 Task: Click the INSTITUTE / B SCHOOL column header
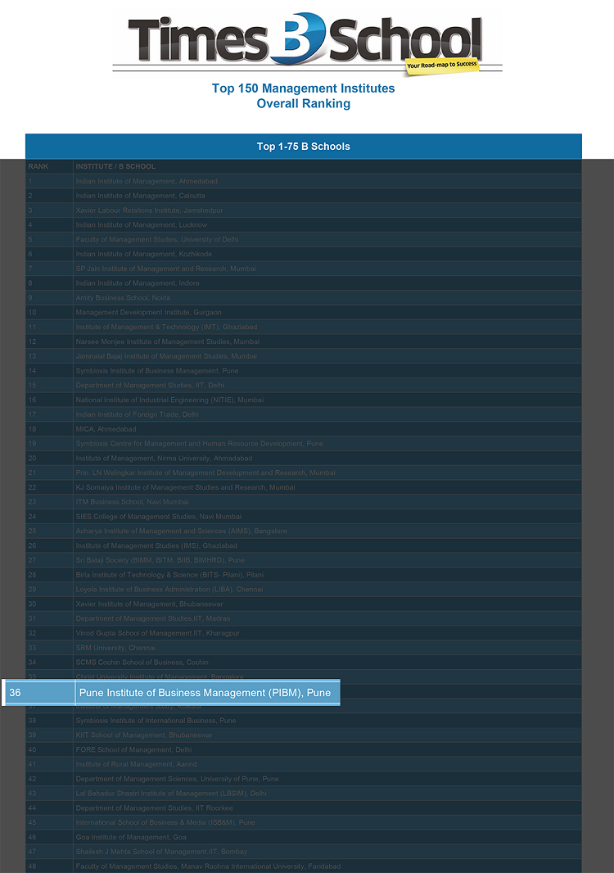click(x=115, y=166)
